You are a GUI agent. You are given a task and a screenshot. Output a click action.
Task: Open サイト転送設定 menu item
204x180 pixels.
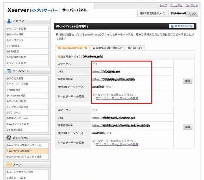pos(27,101)
